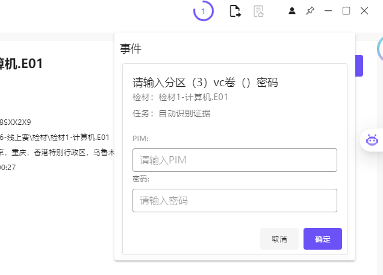The height and width of the screenshot is (275, 383).
Task: Click the purple button behind the dialog
Action: [359, 66]
